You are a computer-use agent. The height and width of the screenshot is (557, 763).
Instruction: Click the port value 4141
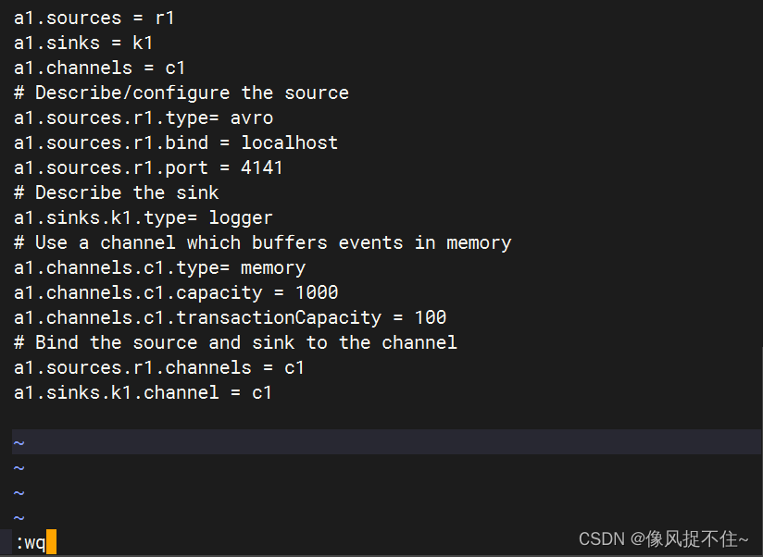pyautogui.click(x=262, y=167)
